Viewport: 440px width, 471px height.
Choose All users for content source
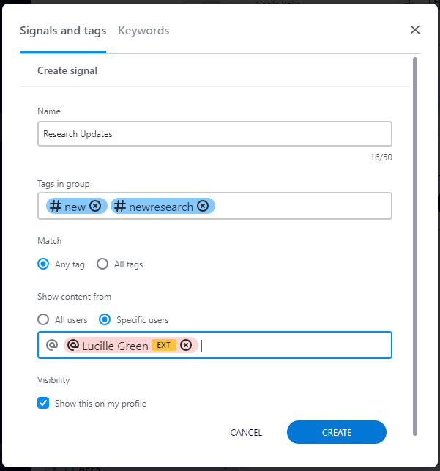tap(43, 319)
